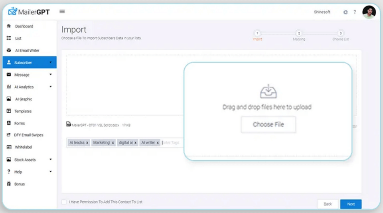Go to List in the sidebar
The width and height of the screenshot is (383, 213).
tap(18, 38)
